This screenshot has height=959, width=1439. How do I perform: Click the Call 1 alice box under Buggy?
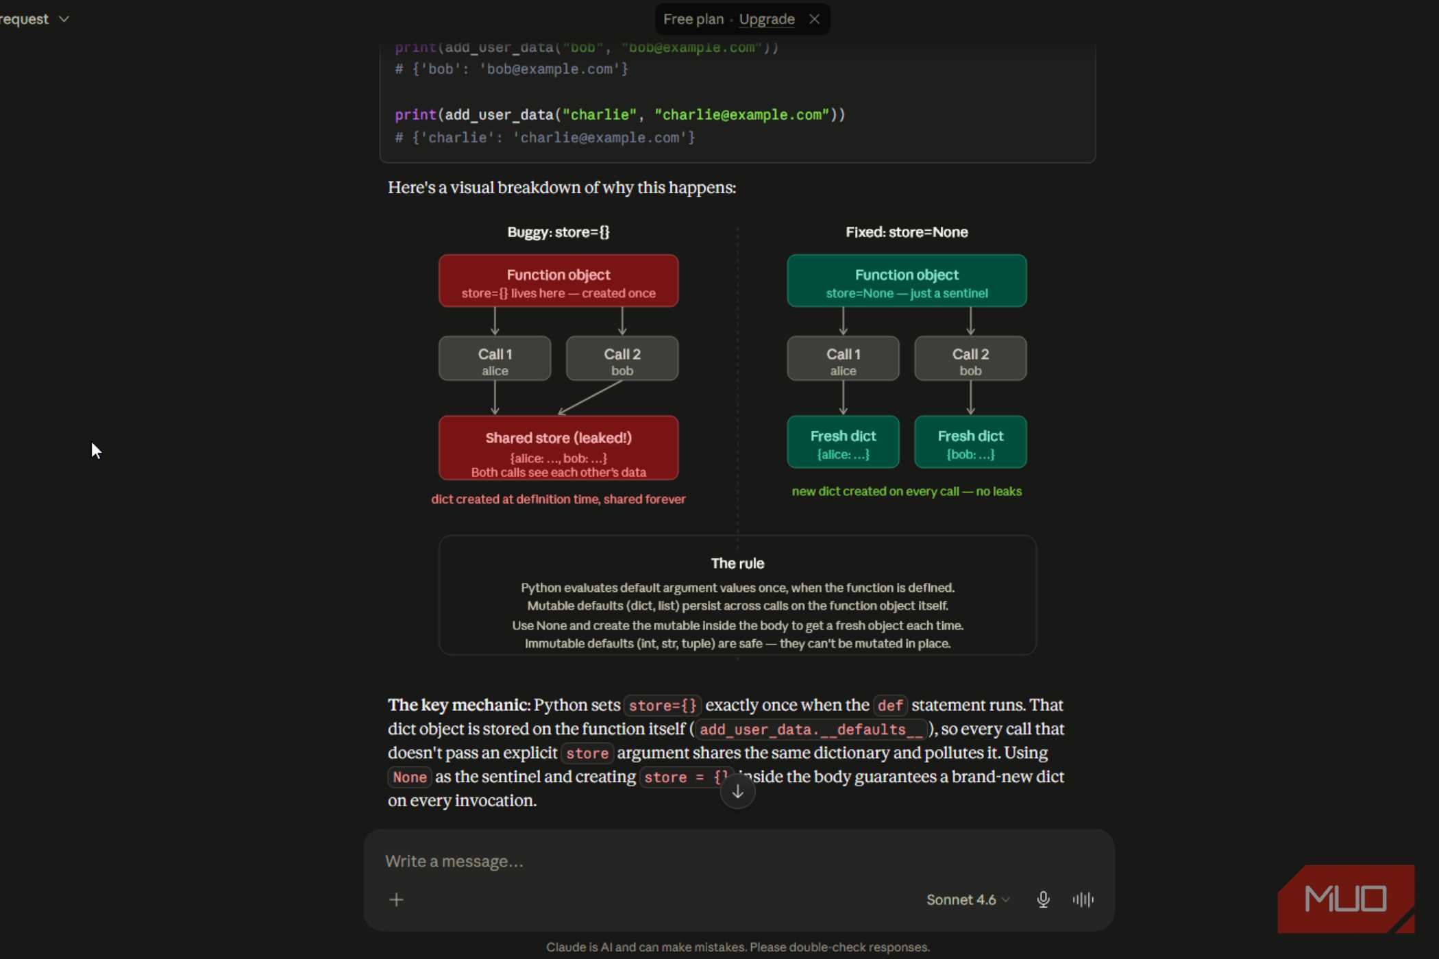[x=495, y=358]
